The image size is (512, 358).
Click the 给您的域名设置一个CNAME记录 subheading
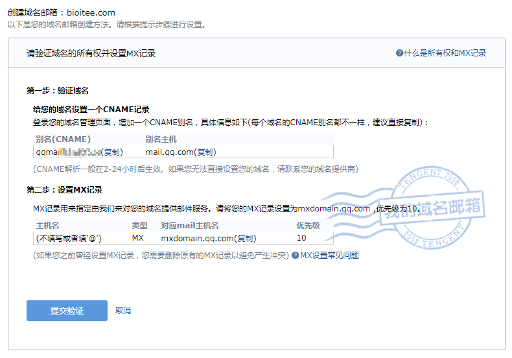[x=91, y=110]
